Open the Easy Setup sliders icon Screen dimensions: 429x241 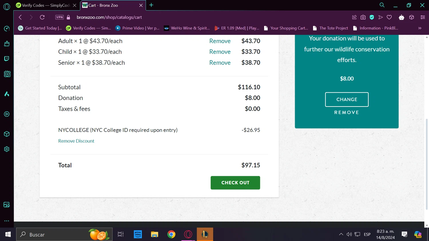pyautogui.click(x=423, y=17)
